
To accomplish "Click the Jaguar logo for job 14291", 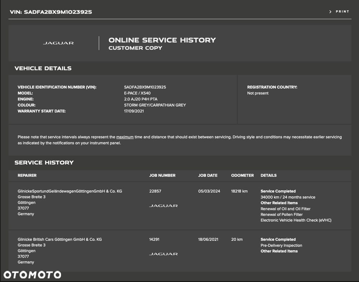I will (x=163, y=254).
